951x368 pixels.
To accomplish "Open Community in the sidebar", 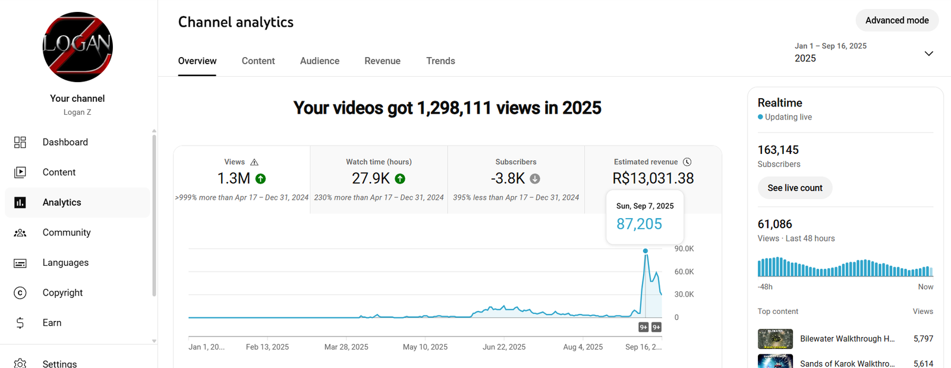I will pyautogui.click(x=77, y=232).
